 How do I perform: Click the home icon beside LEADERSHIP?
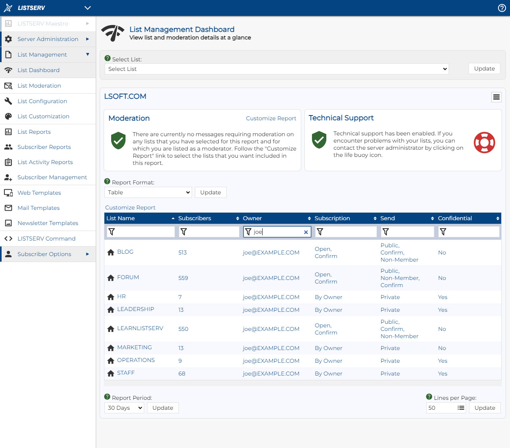pos(111,310)
